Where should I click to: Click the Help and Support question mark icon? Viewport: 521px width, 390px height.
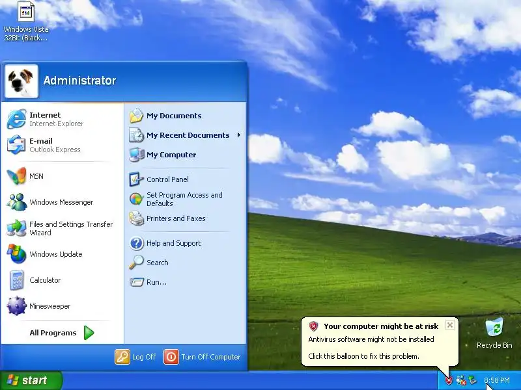(x=136, y=243)
